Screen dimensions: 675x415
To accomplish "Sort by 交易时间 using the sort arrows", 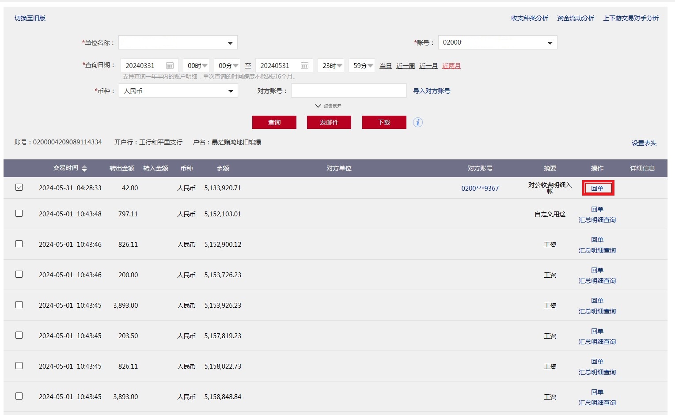I will click(84, 168).
